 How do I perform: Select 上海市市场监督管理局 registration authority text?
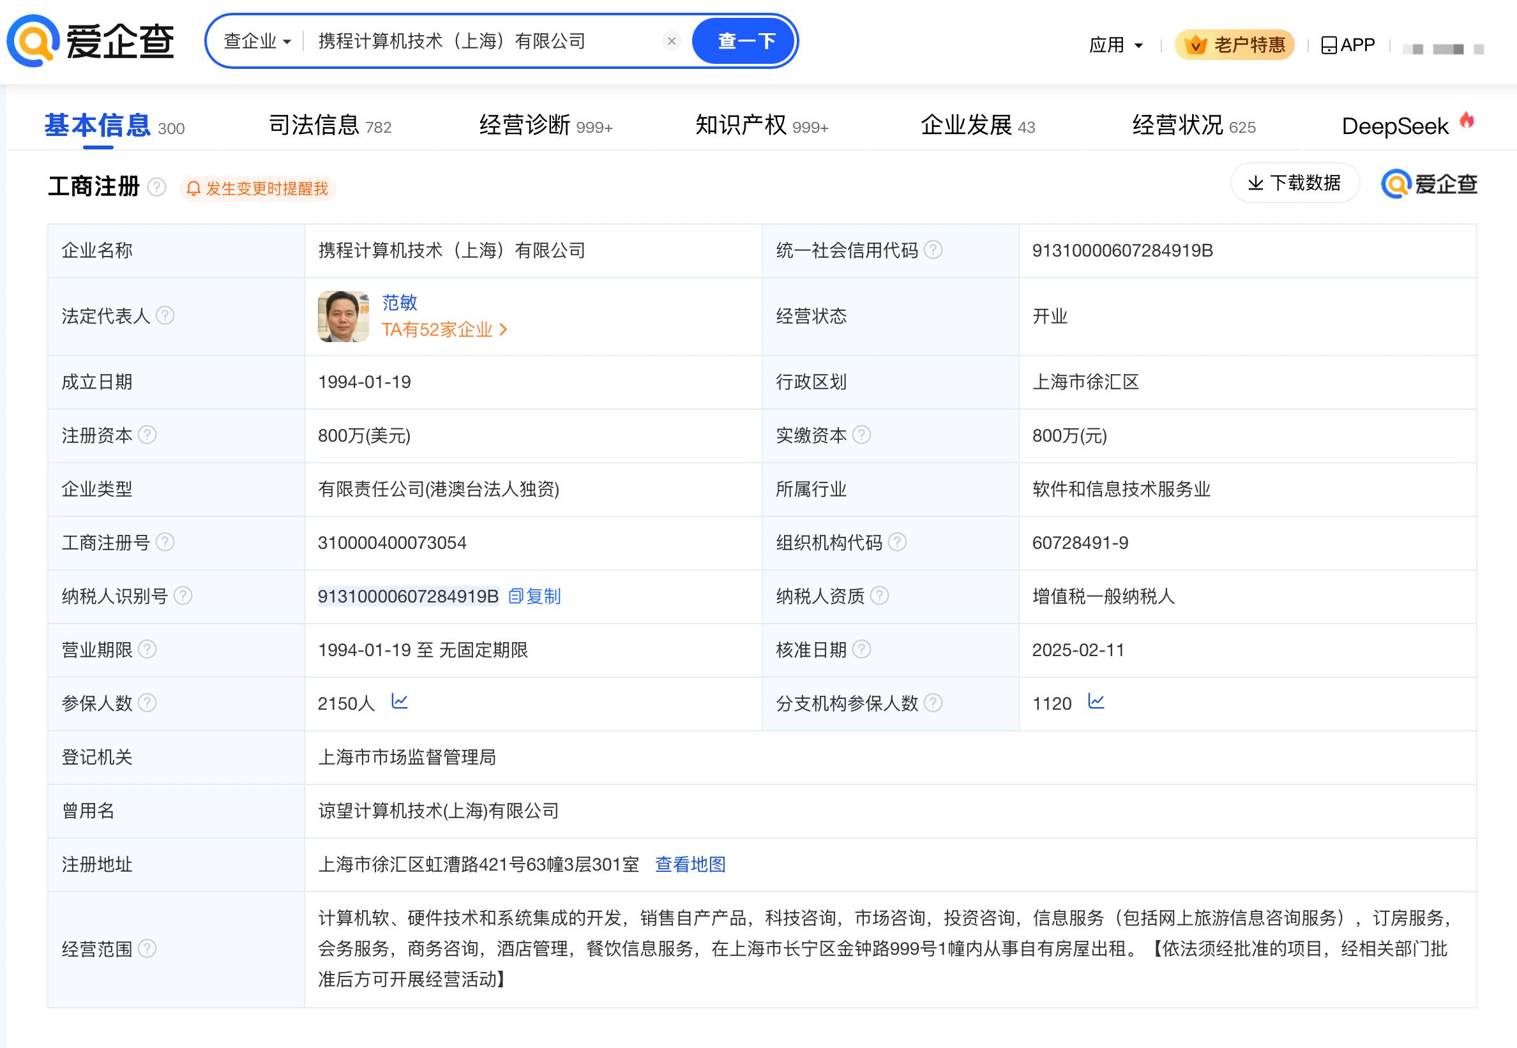407,757
